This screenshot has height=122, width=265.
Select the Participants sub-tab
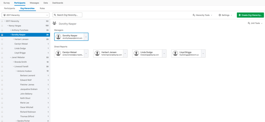click(9, 8)
